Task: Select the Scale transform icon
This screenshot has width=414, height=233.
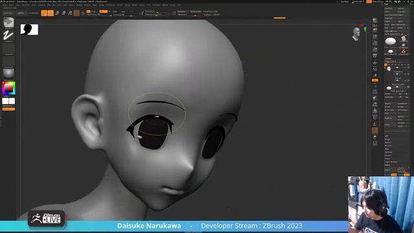Action: (63, 13)
